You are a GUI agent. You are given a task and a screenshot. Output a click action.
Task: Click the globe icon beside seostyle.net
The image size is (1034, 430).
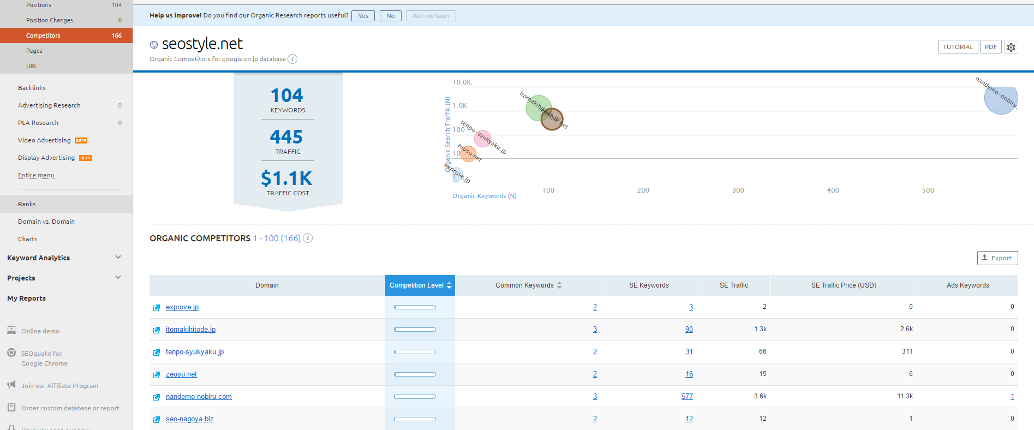pyautogui.click(x=154, y=45)
